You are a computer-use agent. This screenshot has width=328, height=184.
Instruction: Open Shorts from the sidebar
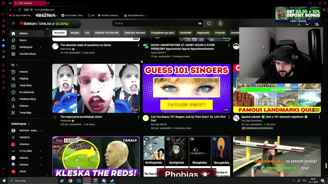[27, 40]
